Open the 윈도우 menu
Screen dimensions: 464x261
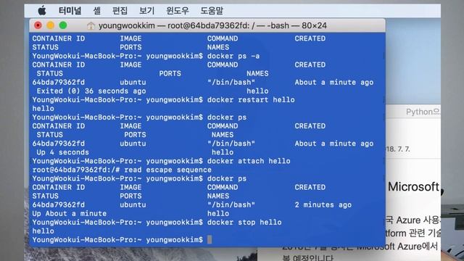click(x=177, y=11)
